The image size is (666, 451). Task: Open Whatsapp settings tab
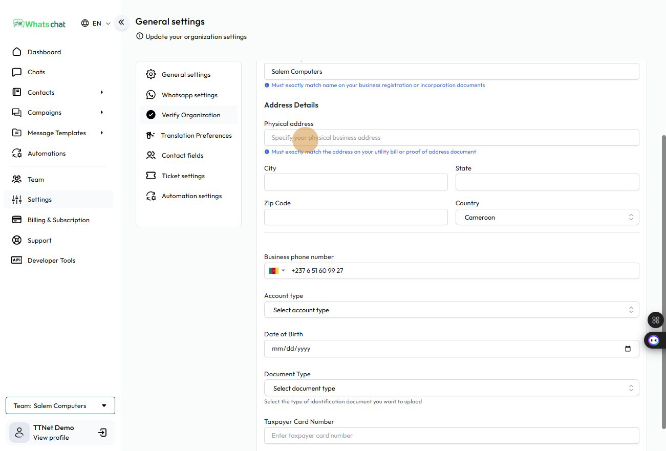[189, 95]
